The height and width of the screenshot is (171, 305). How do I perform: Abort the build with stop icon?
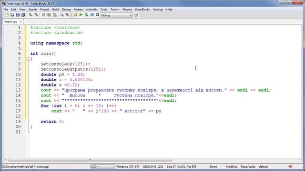point(97,15)
